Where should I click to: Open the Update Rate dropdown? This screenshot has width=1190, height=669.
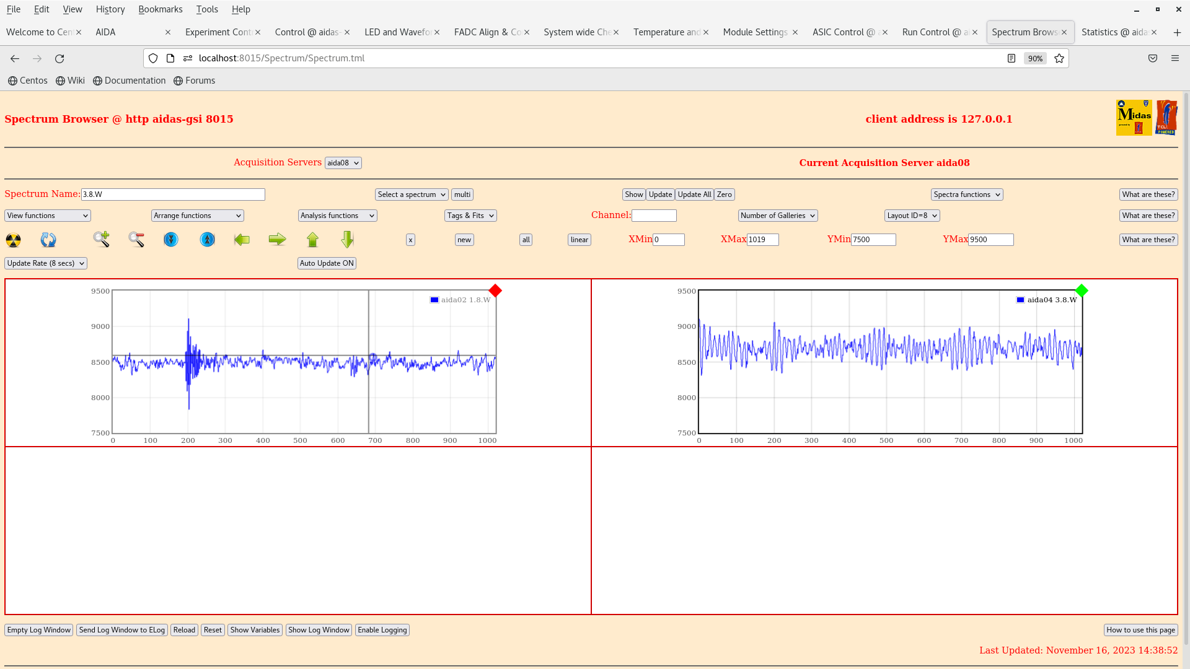tap(46, 263)
